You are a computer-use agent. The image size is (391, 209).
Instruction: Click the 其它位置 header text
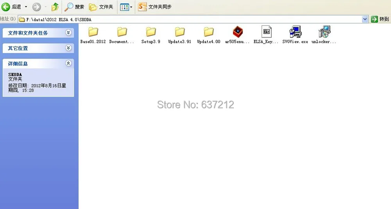(x=18, y=48)
